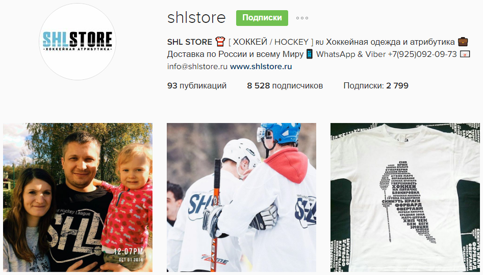Click the briefcase emoji in bio
The image size is (483, 275).
tap(463, 42)
